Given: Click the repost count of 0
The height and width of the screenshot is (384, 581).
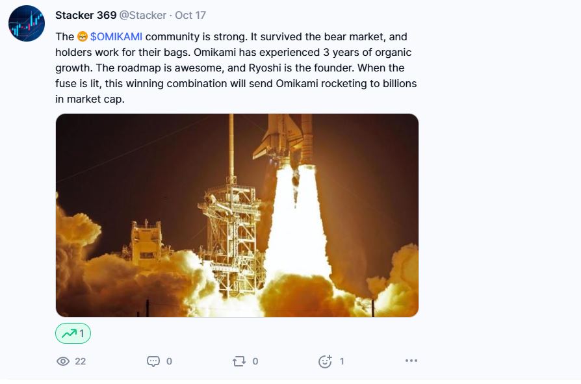Looking at the screenshot, I should [255, 361].
